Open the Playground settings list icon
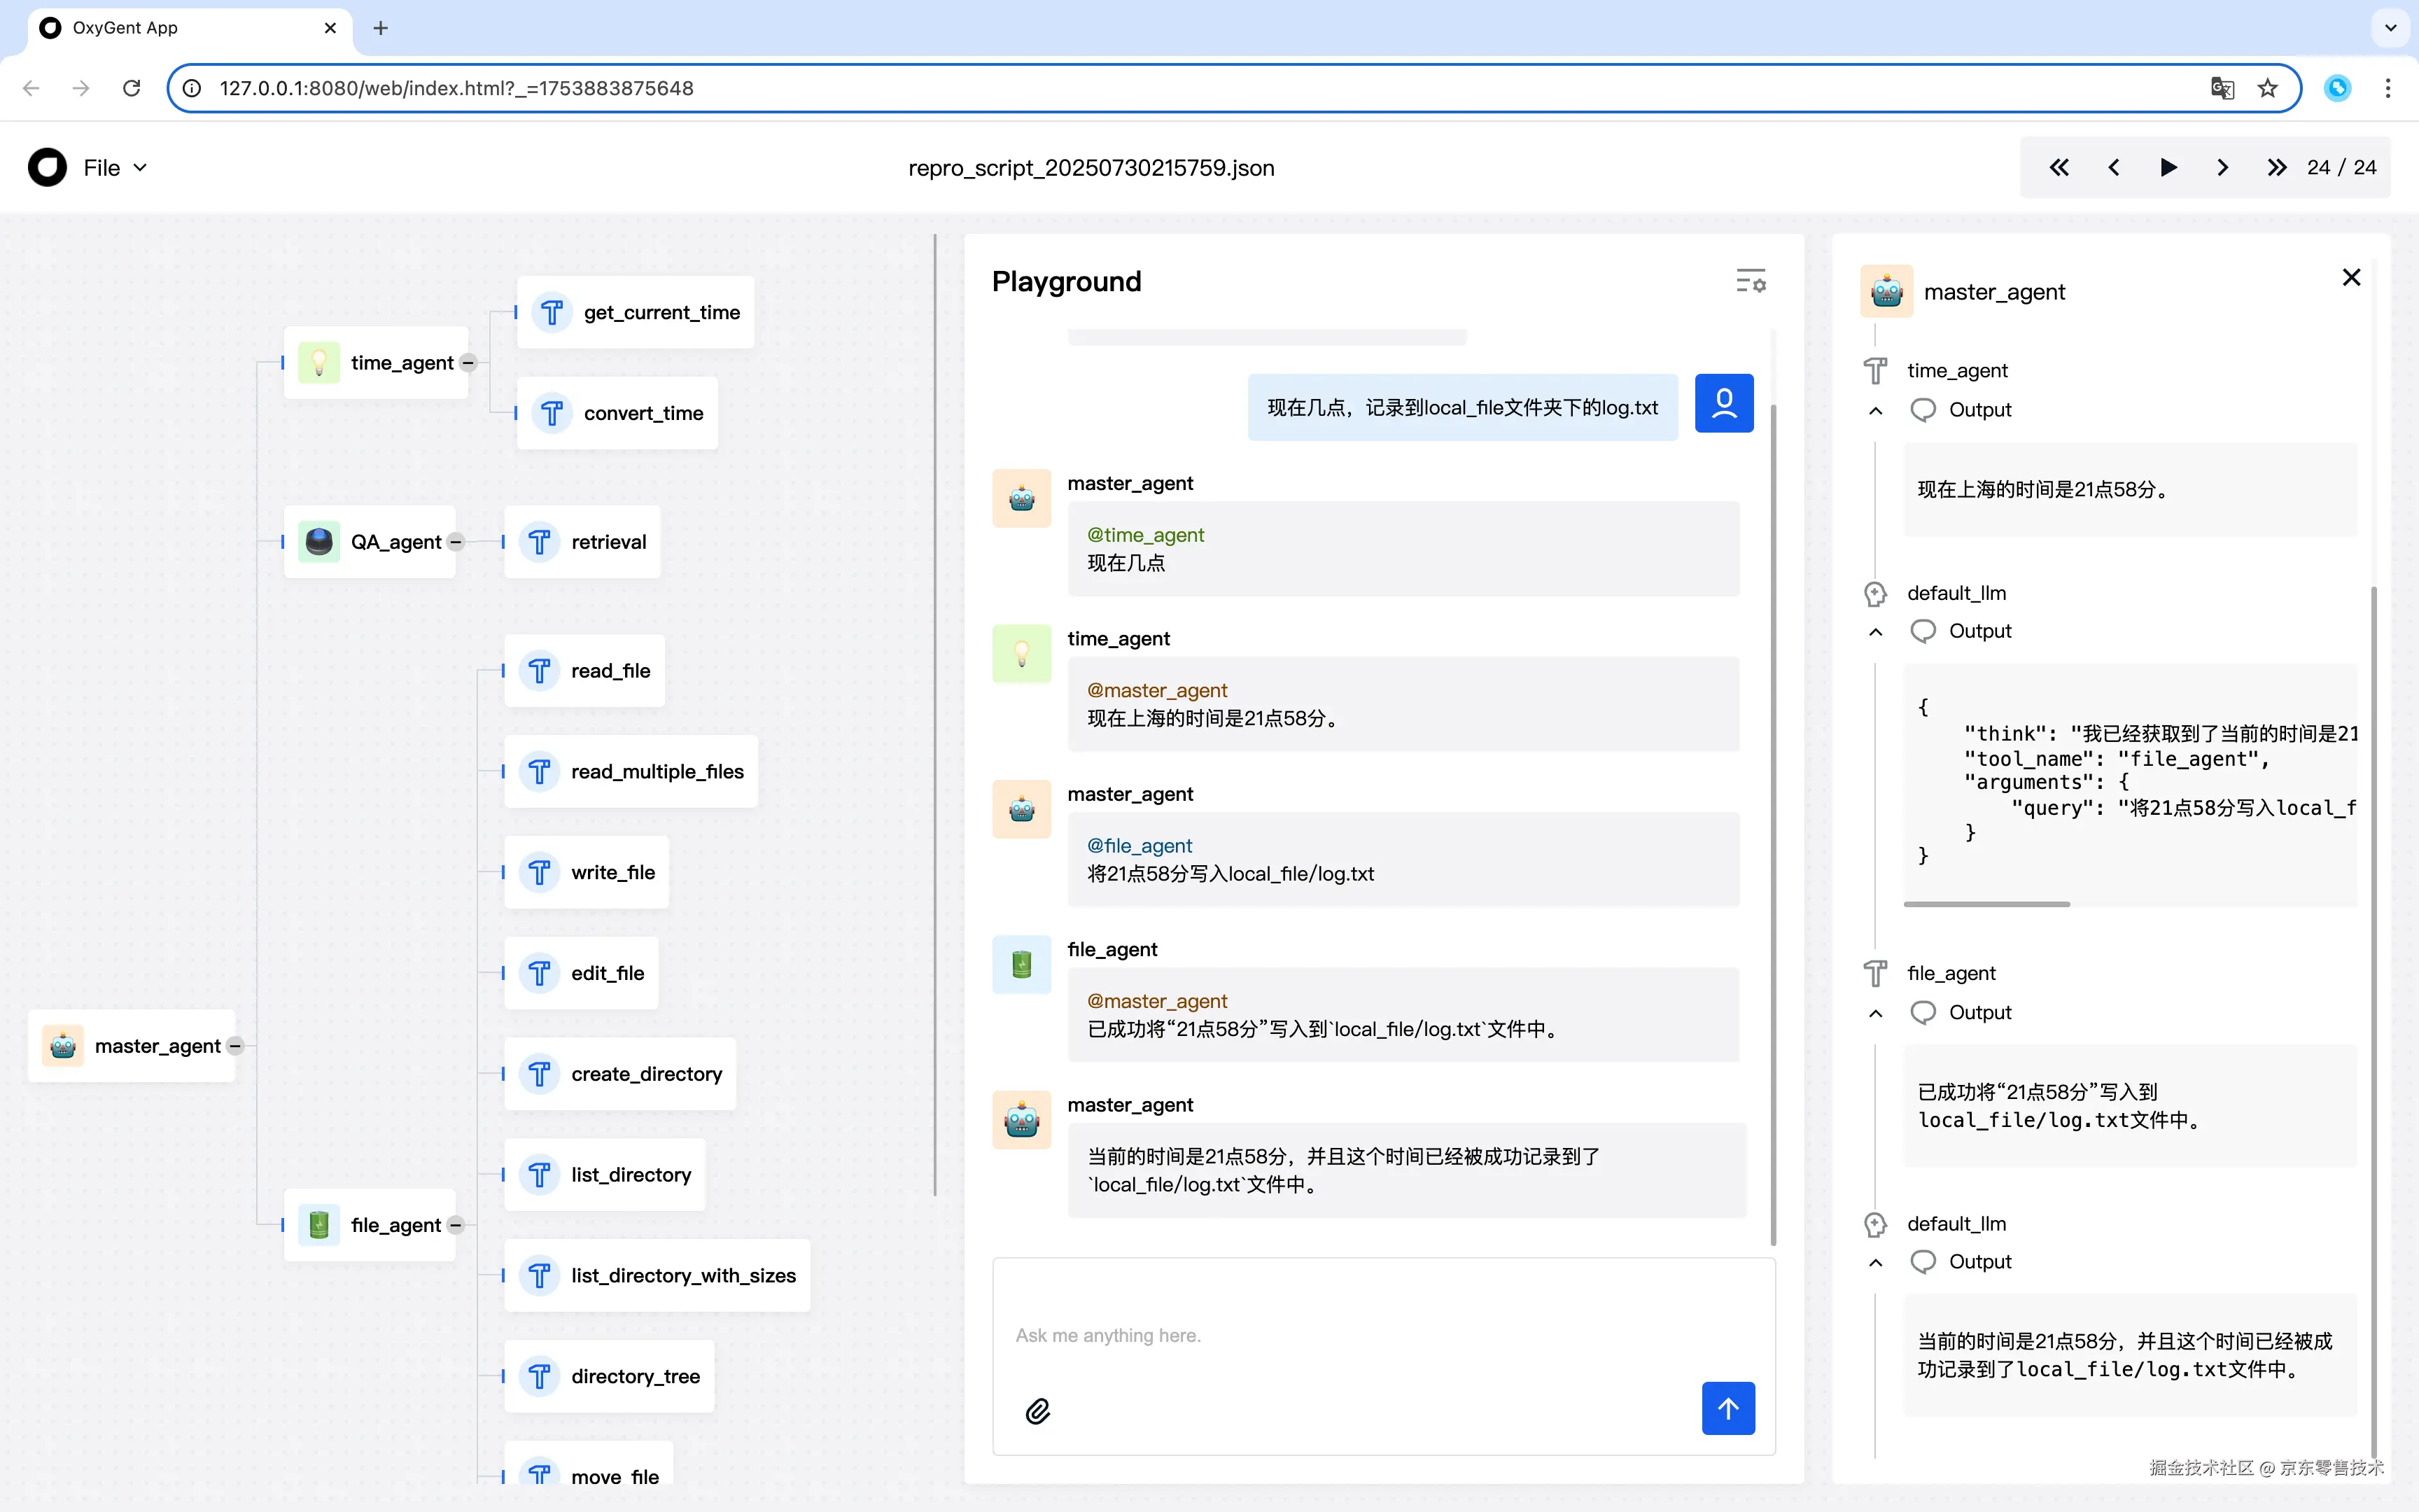Viewport: 2419px width, 1512px height. tap(1751, 282)
